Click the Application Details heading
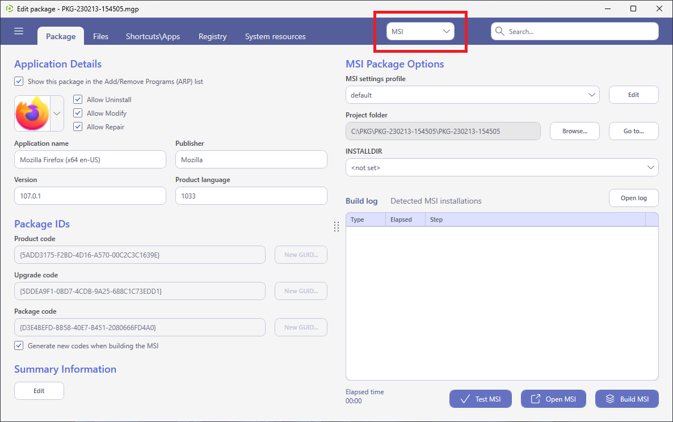The height and width of the screenshot is (422, 673). pos(58,64)
